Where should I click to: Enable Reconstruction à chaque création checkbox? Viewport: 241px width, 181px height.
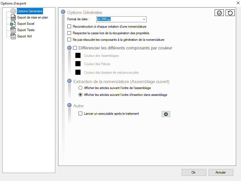[x=69, y=27]
